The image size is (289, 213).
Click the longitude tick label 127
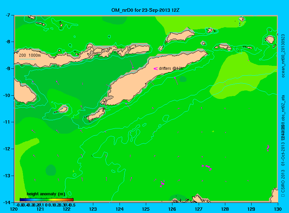coord(198,209)
